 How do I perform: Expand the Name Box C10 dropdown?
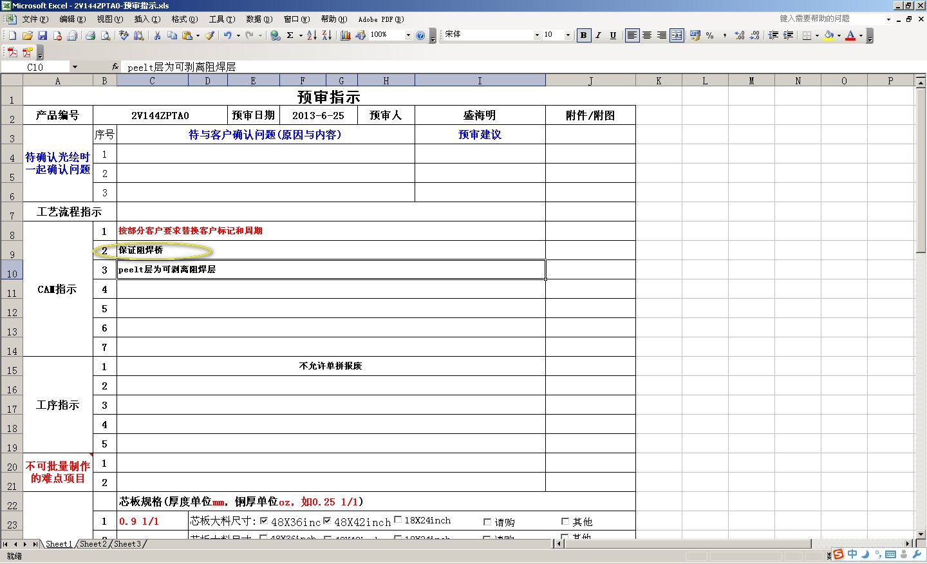point(75,67)
